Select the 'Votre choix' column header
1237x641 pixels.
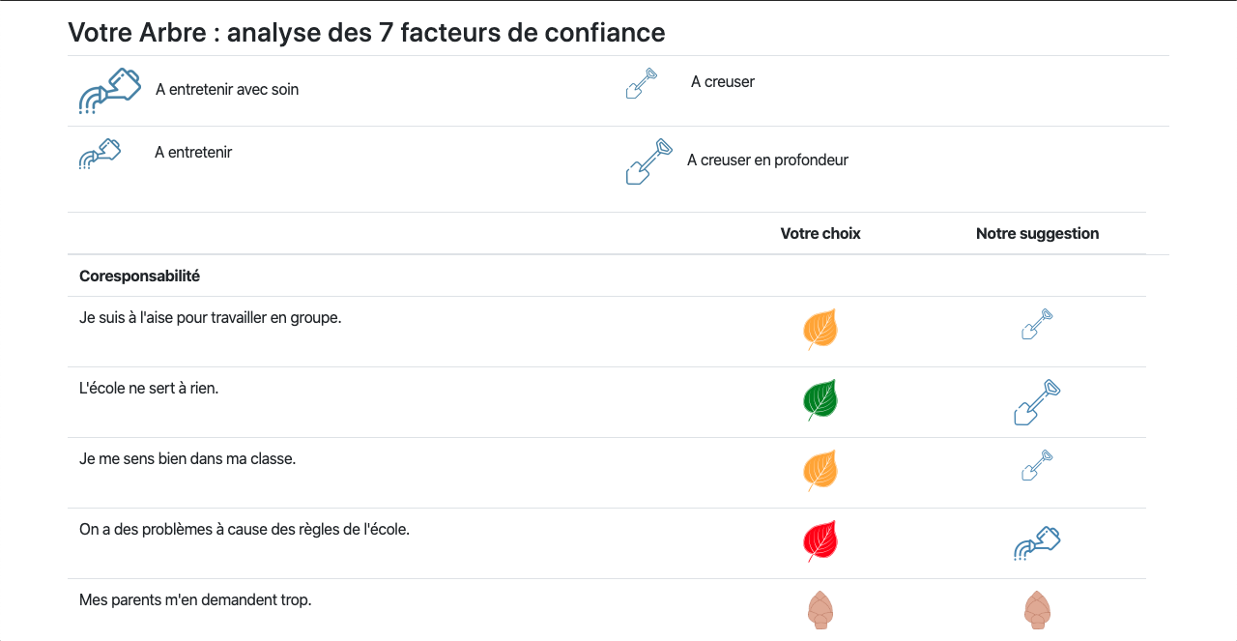point(820,233)
